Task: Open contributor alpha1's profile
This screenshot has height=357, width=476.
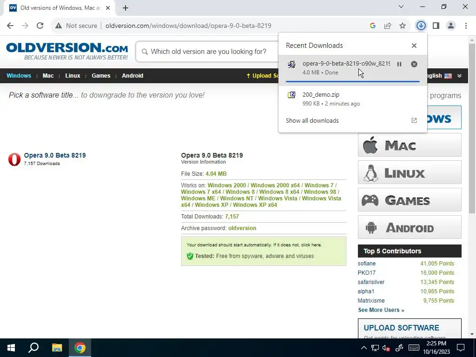Action: click(366, 291)
